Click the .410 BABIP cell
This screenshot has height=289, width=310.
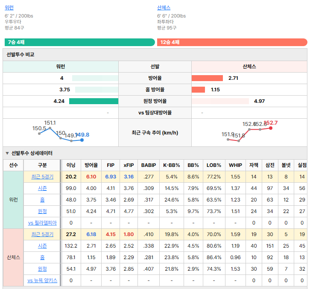point(149,234)
